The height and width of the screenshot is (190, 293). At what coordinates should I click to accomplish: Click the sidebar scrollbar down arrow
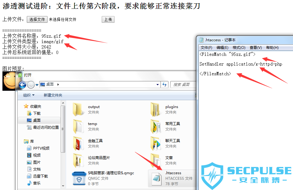point(63,186)
